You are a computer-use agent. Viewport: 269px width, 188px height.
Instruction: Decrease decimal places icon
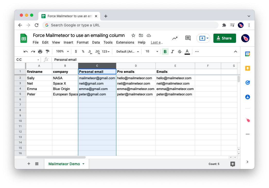pyautogui.click(x=90, y=52)
